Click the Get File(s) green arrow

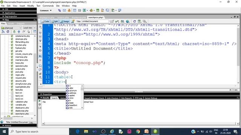click(x=14, y=31)
